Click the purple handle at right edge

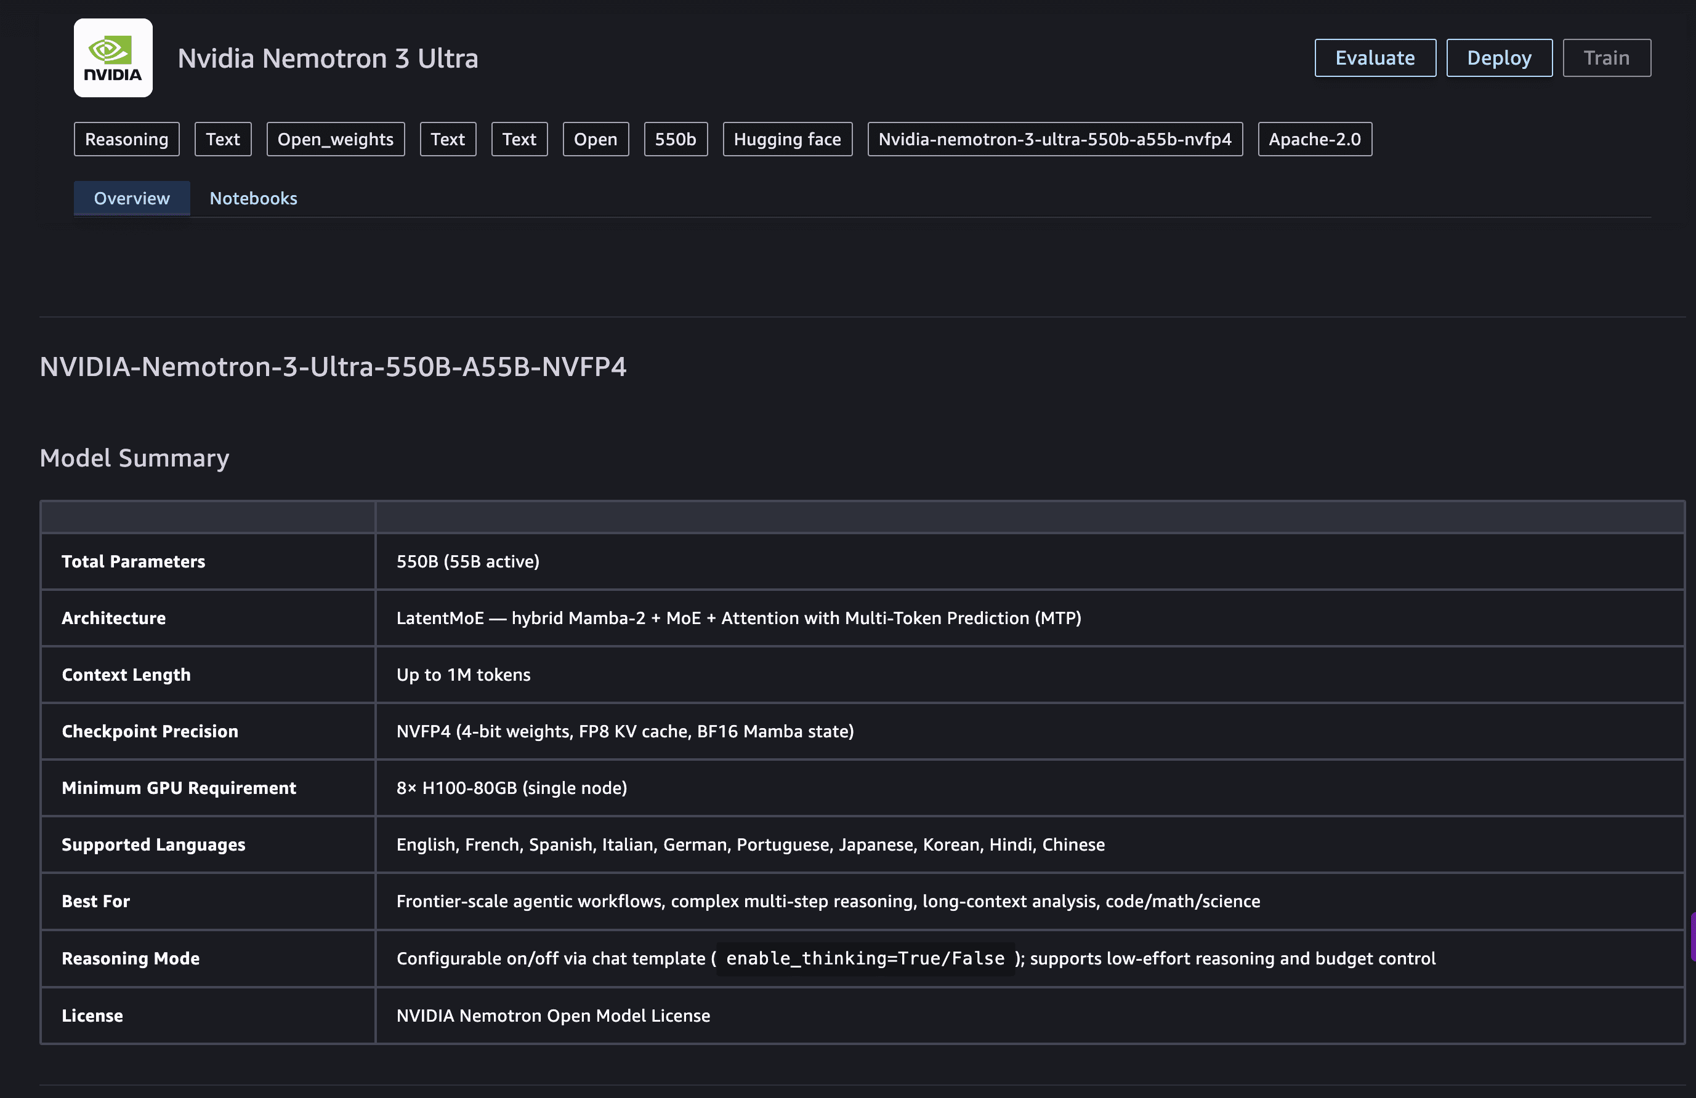1692,937
